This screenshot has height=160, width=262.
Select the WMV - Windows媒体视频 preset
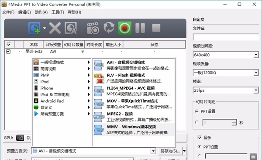[x=134, y=130]
